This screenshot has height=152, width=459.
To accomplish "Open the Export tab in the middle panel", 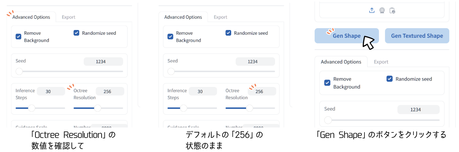I will (220, 17).
